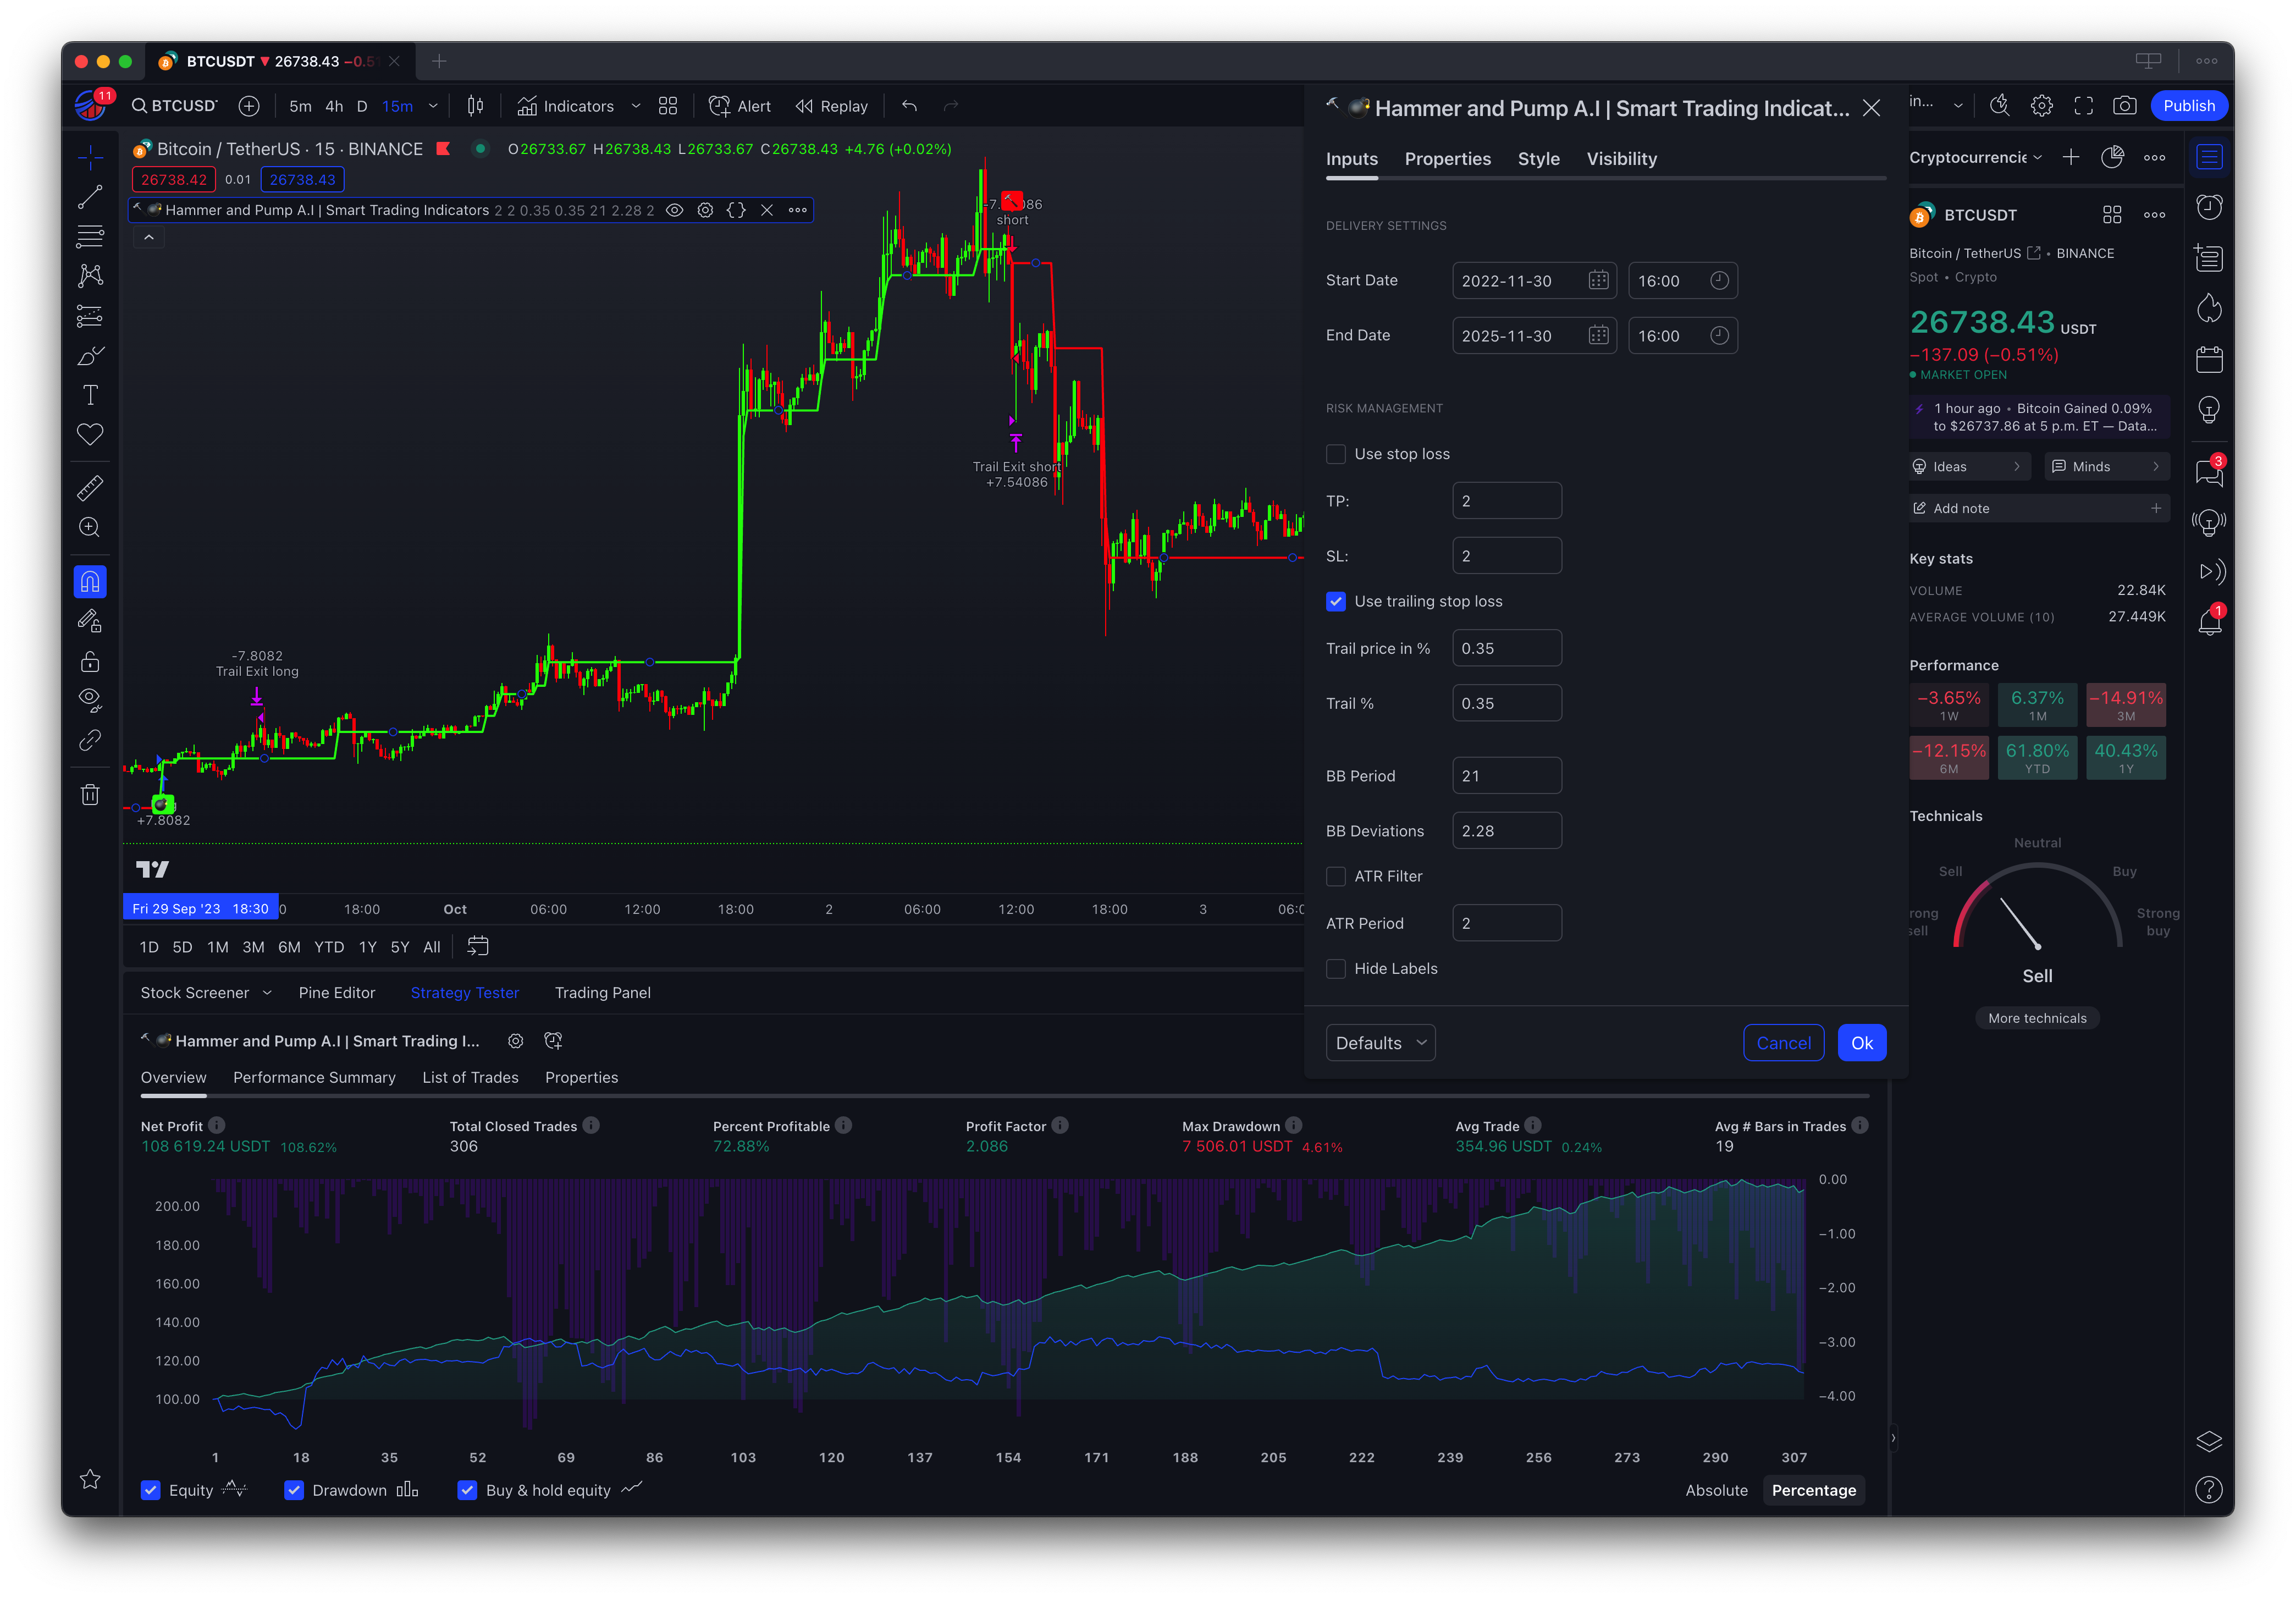Open the List of Trades tab
This screenshot has height=1598, width=2296.
470,1077
